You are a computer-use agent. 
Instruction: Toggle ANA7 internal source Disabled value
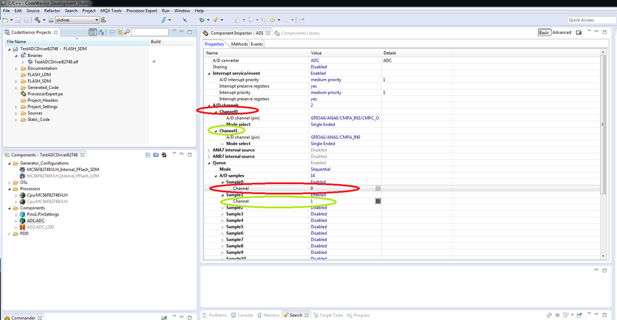coord(319,150)
